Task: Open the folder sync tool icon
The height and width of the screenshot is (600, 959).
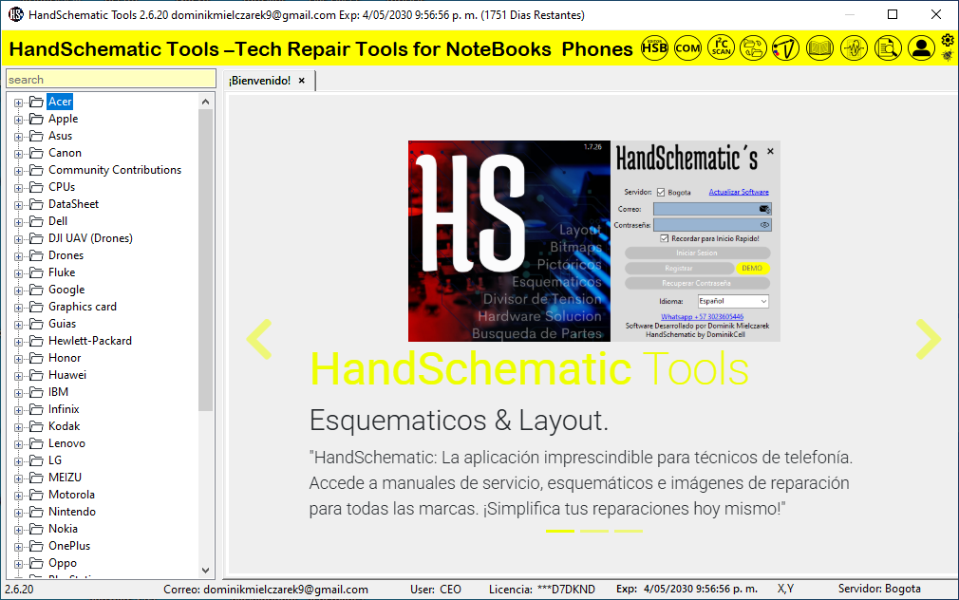Action: [753, 47]
